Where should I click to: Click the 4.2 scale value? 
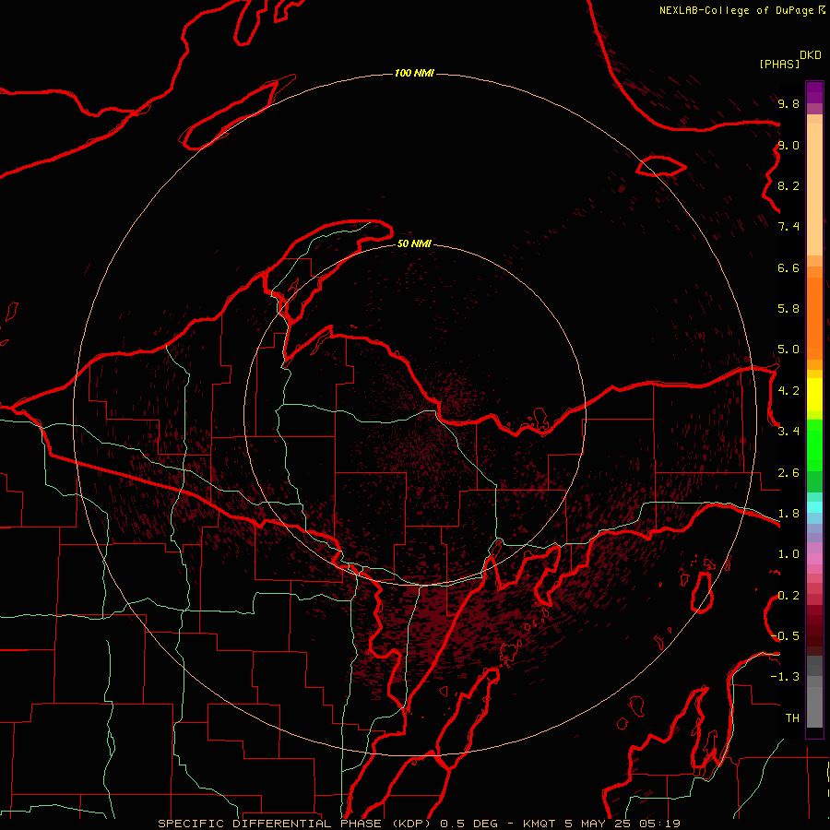(788, 391)
